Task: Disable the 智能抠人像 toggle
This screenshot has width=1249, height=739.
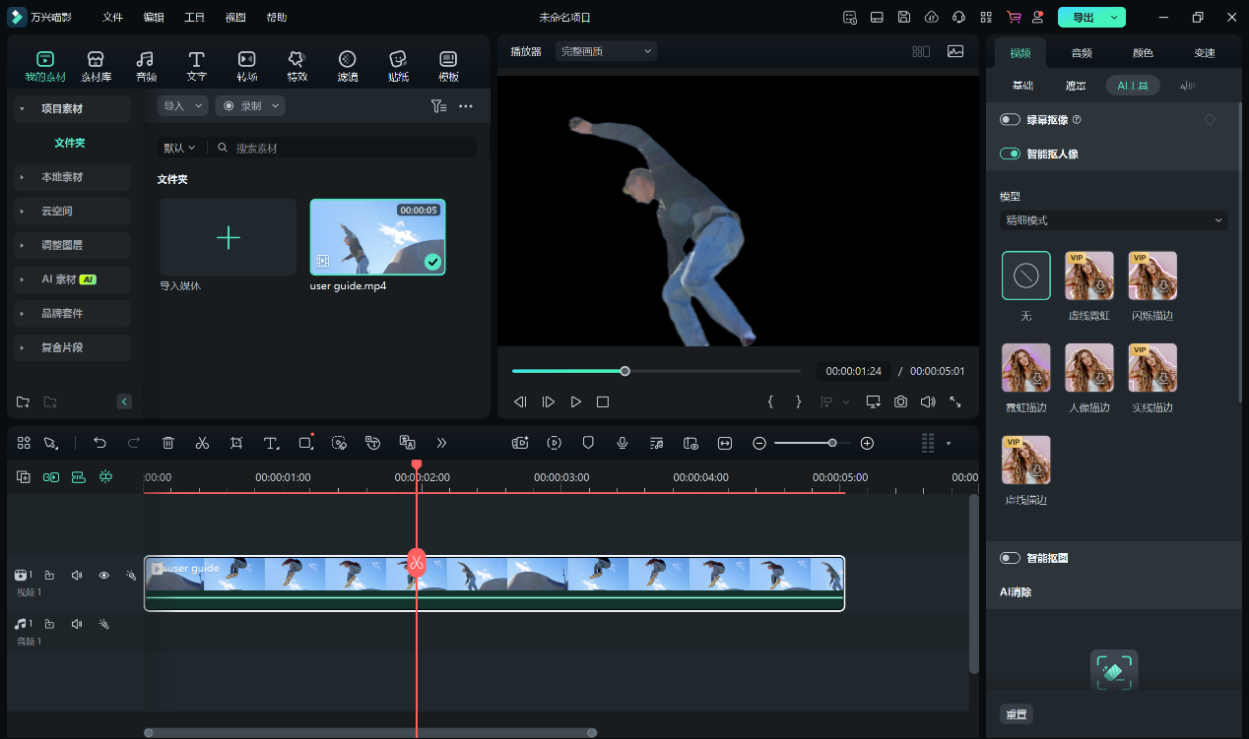Action: (1010, 154)
